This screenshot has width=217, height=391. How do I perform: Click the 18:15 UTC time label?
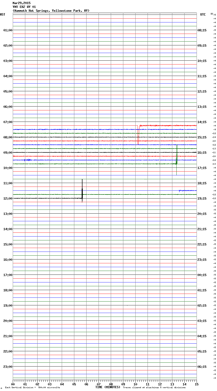pyautogui.click(x=202, y=183)
